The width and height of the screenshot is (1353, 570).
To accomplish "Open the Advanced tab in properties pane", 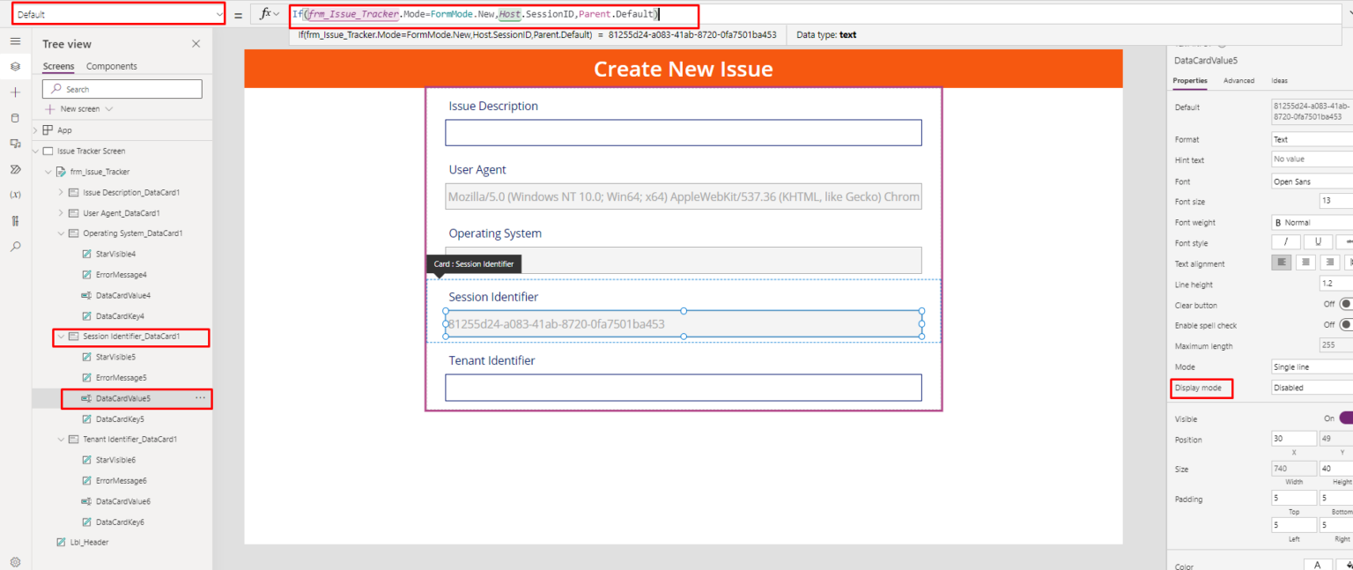I will tap(1238, 80).
